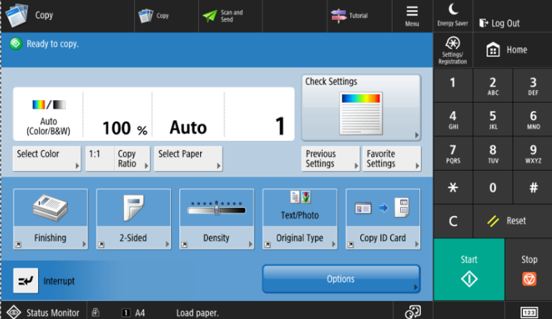The width and height of the screenshot is (552, 319).
Task: Tap the Home icon
Action: 493,50
